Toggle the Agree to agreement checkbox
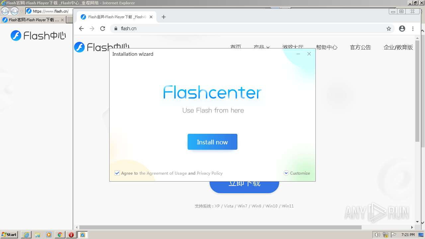 pos(117,173)
